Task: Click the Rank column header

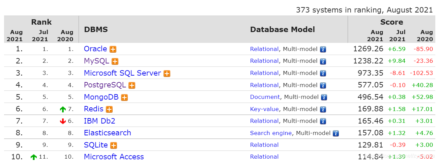Action: click(x=41, y=22)
